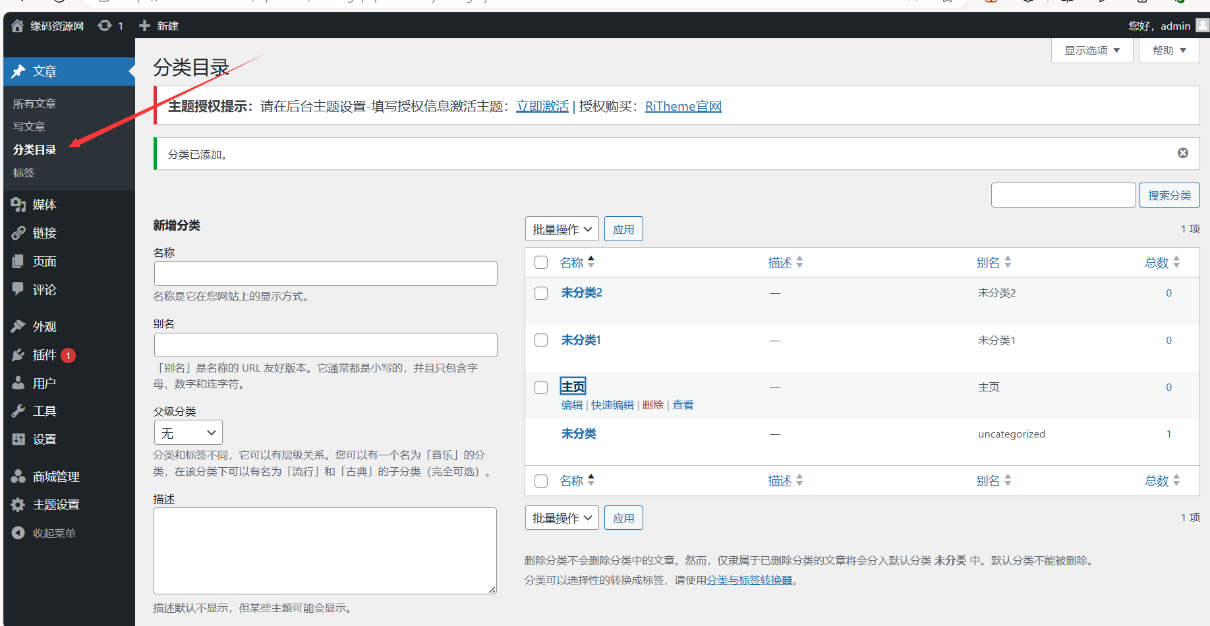Click 编辑 under the 主页 row
This screenshot has height=626, width=1210.
point(572,405)
